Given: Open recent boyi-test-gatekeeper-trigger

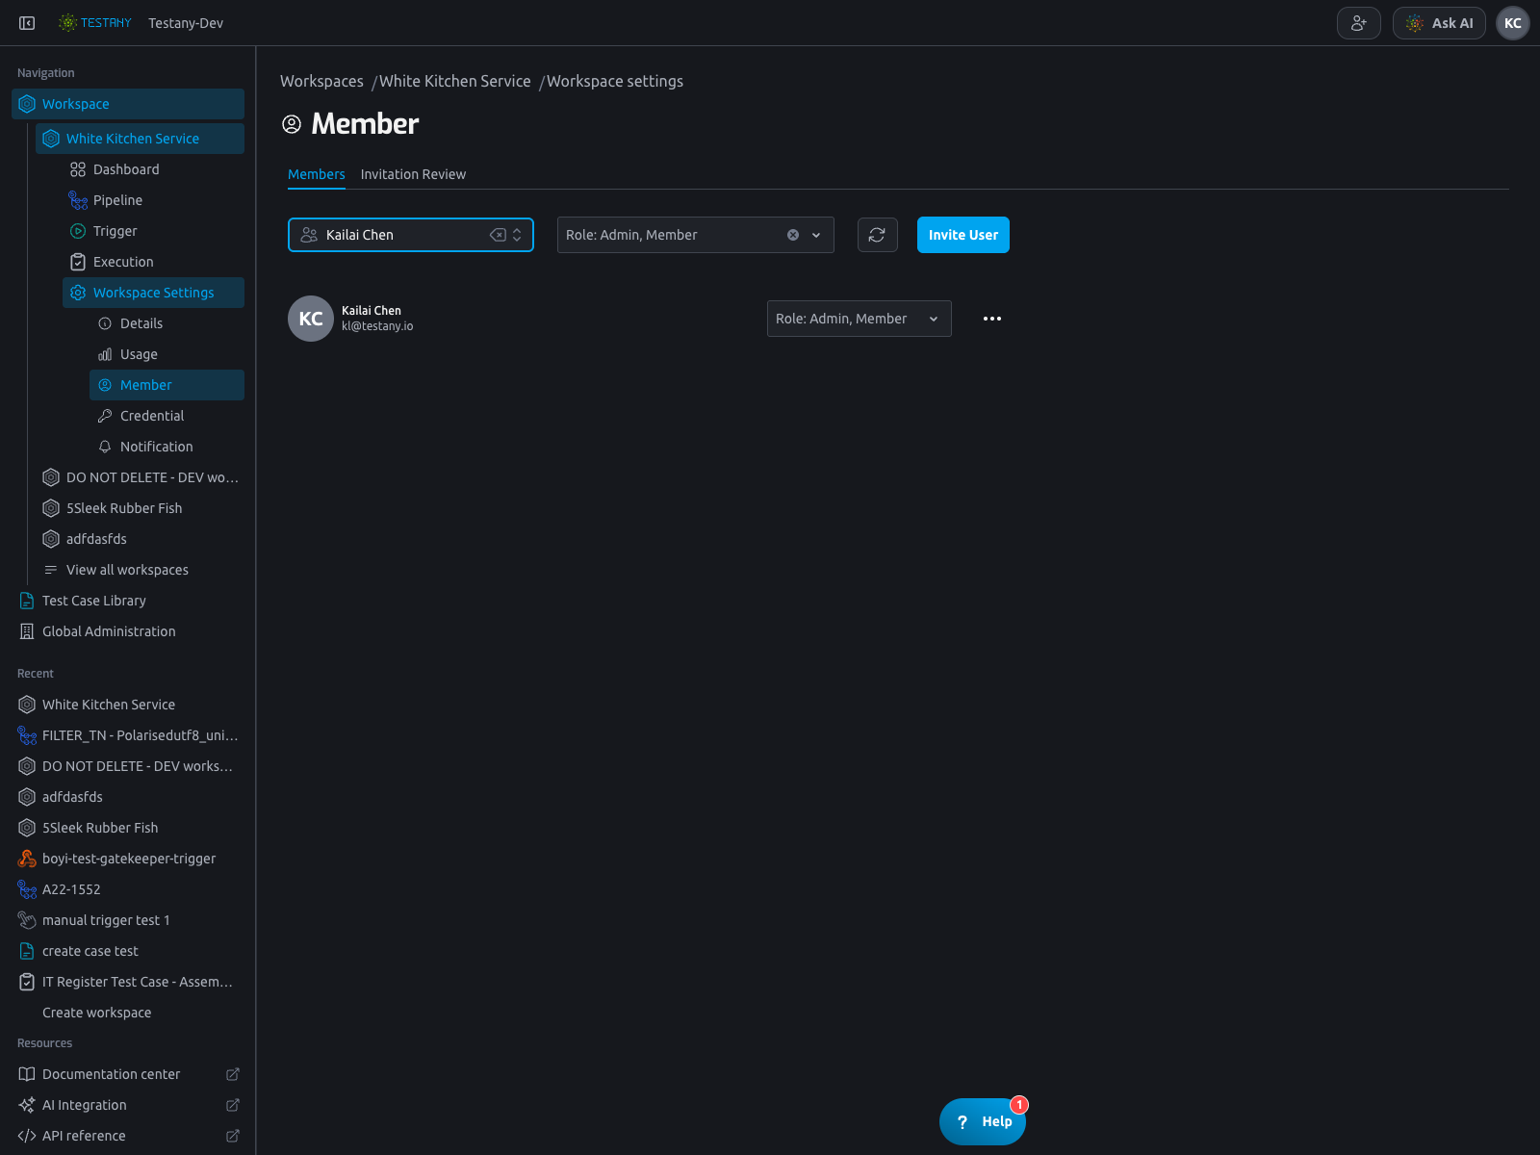Looking at the screenshot, I should coord(129,859).
